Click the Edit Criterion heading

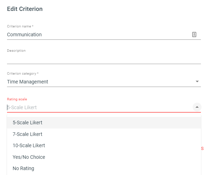point(25,9)
